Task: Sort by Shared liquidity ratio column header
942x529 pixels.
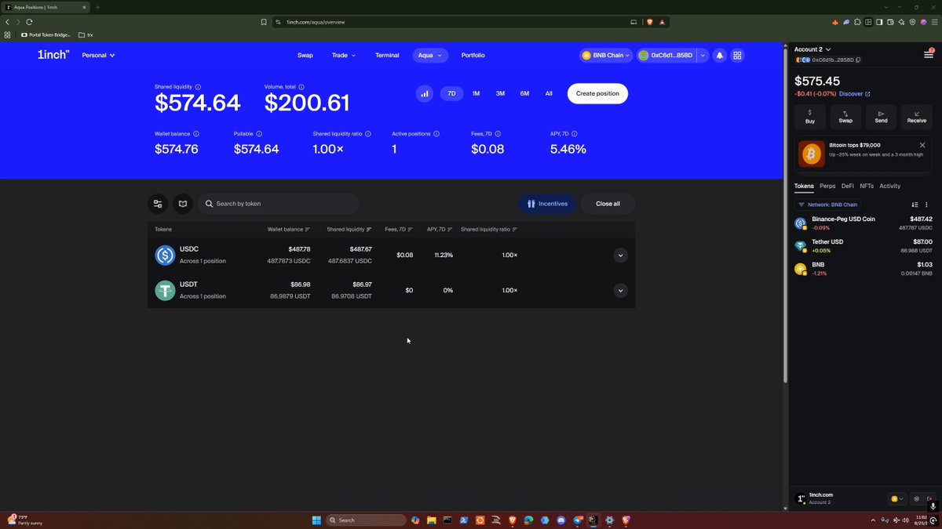Action: [x=489, y=230]
